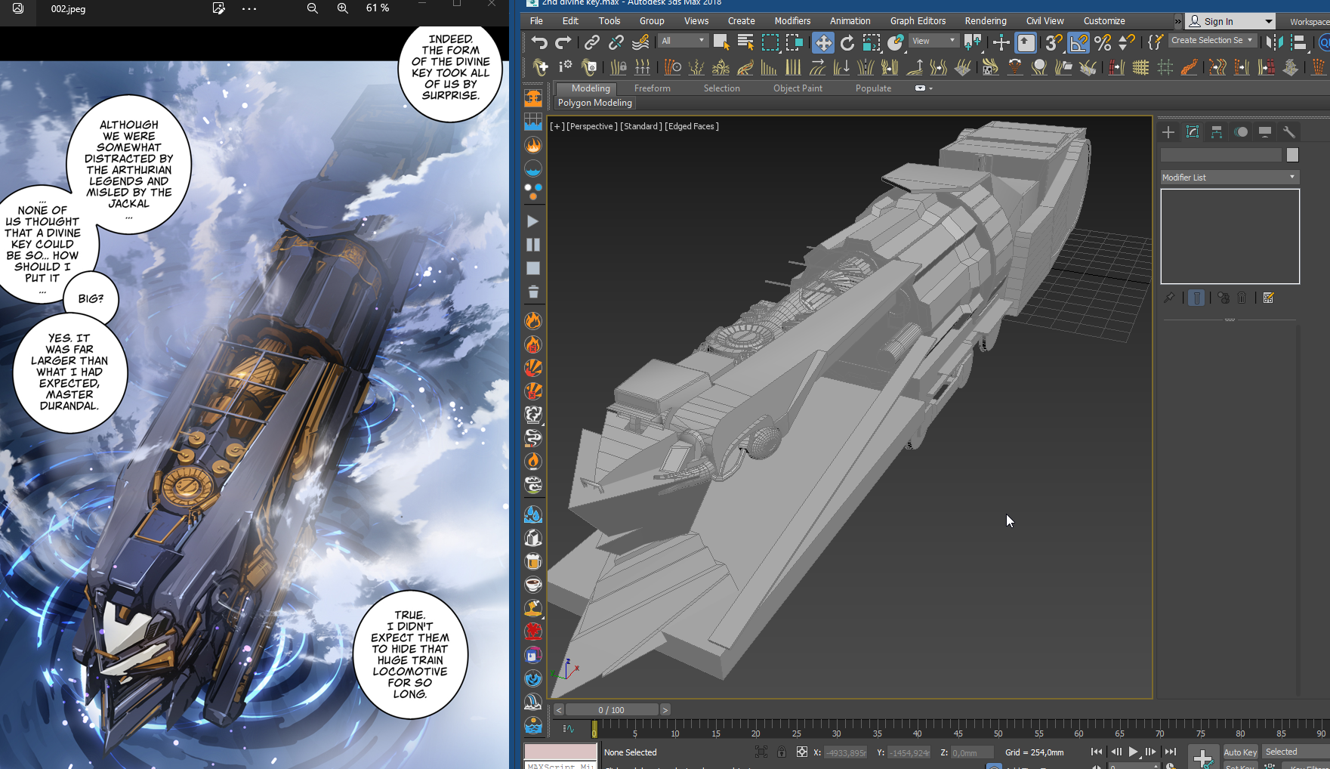Toggle the selection lock padlock
The image size is (1330, 769).
click(x=782, y=752)
